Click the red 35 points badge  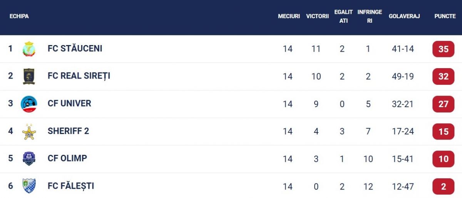click(x=443, y=49)
